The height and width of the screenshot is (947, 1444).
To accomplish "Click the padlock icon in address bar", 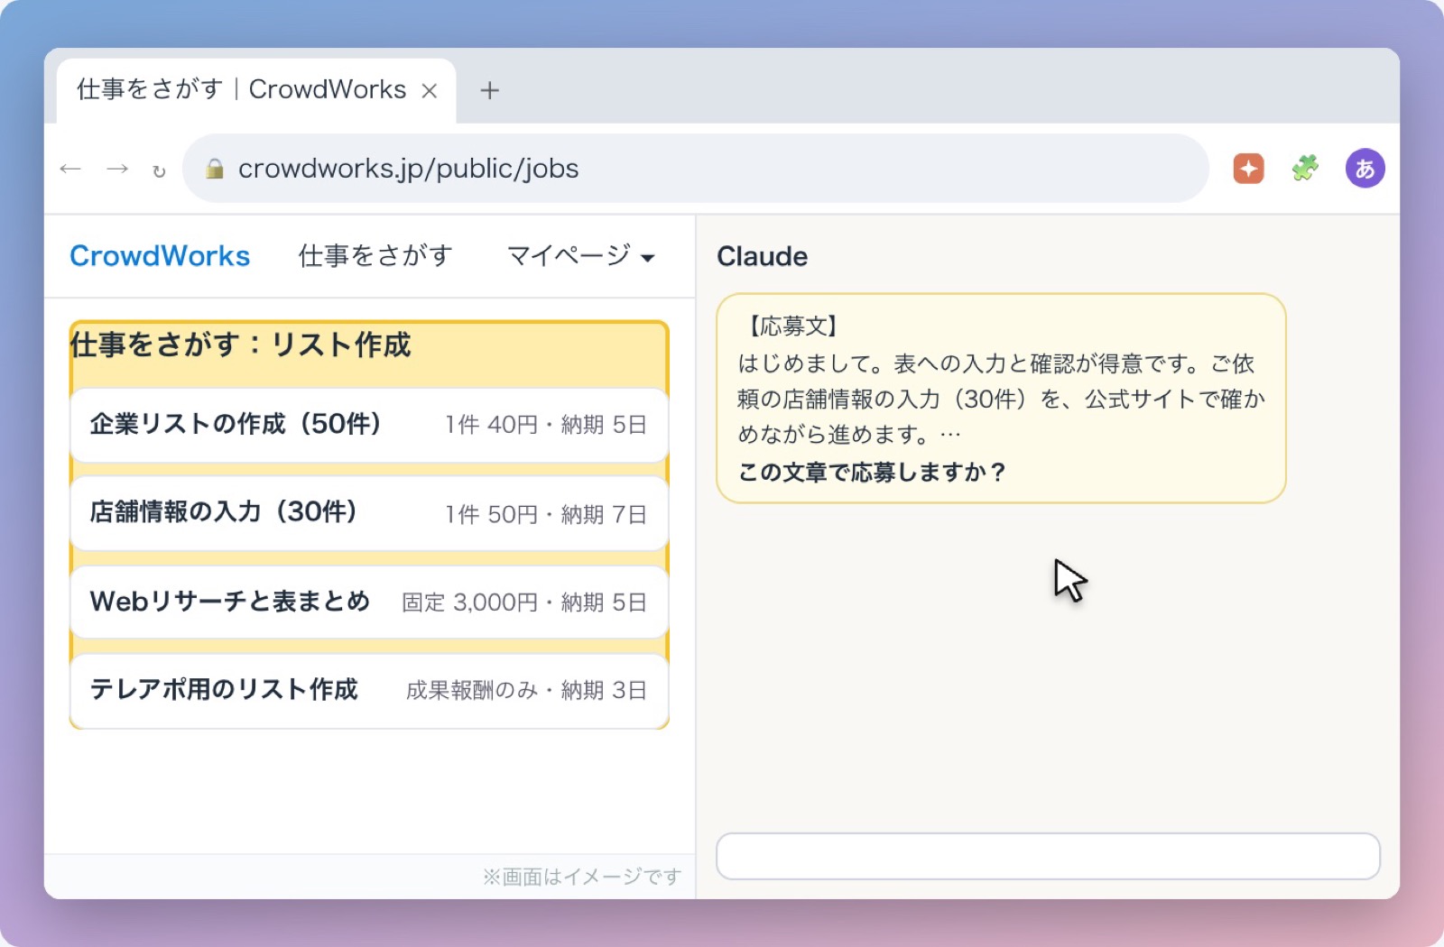I will (x=214, y=169).
